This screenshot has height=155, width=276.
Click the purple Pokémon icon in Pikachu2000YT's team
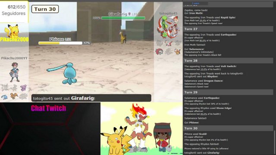[x=23, y=87]
